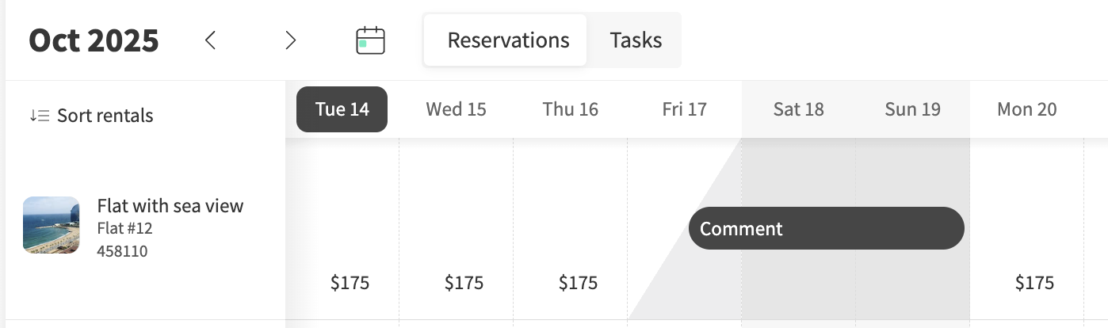Open the calendar date picker icon

pos(370,40)
